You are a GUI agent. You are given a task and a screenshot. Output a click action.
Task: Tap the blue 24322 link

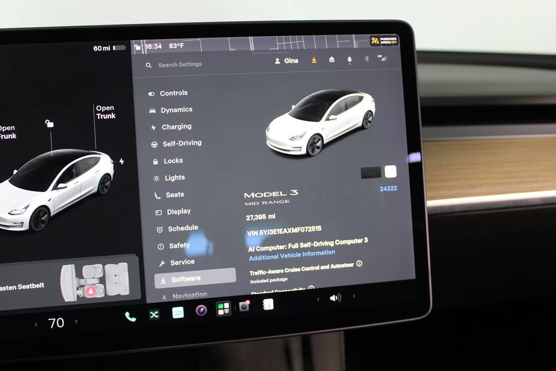click(388, 188)
